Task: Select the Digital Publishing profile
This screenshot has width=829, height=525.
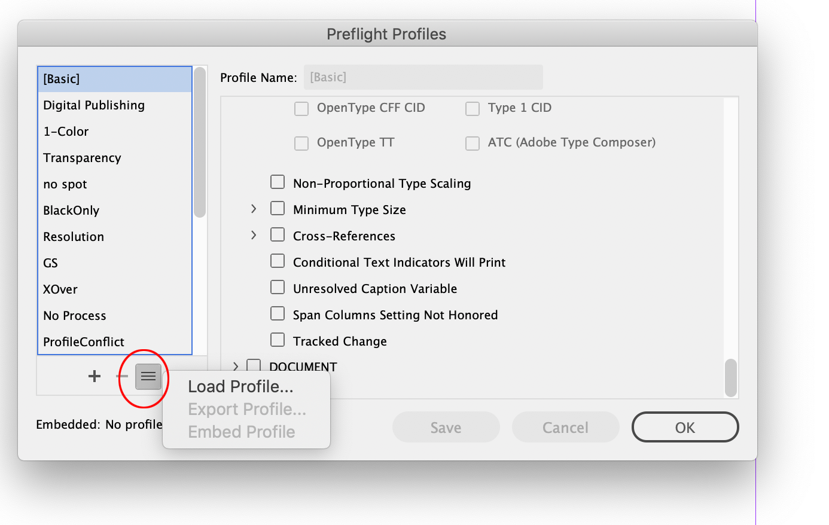Action: (x=94, y=105)
